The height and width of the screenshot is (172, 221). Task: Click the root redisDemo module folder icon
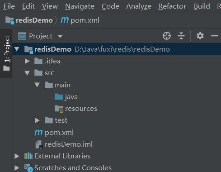pos(28,50)
